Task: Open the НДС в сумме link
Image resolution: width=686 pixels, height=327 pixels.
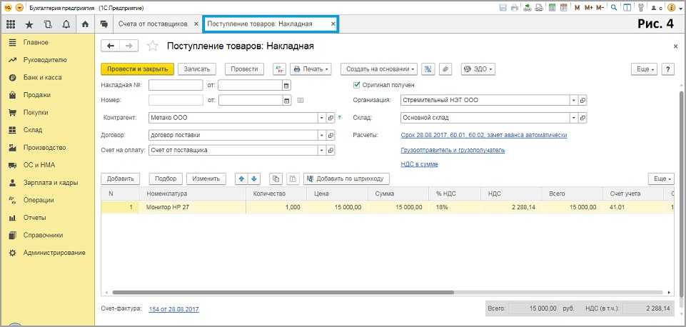Action: click(419, 164)
